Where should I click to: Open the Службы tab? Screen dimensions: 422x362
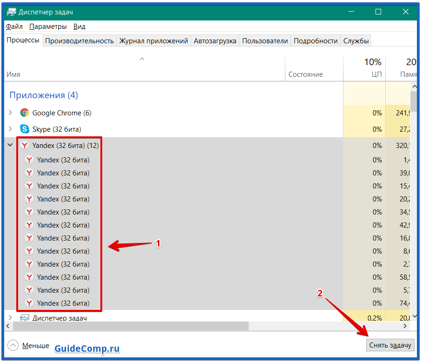pyautogui.click(x=356, y=40)
